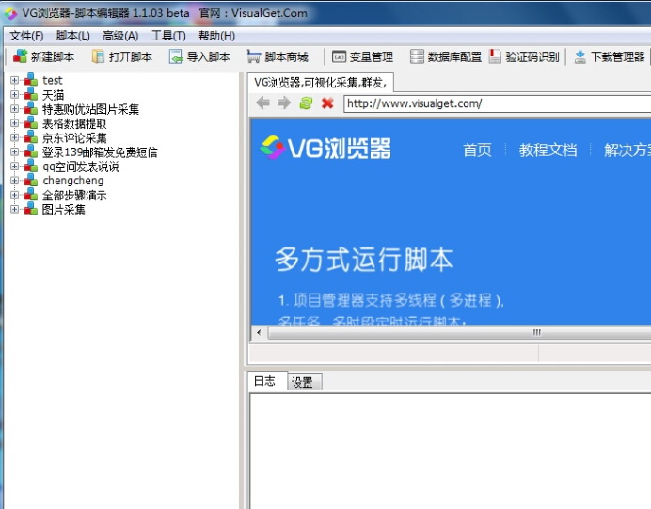
Task: Go forward with the browser forward arrow
Action: (x=284, y=103)
